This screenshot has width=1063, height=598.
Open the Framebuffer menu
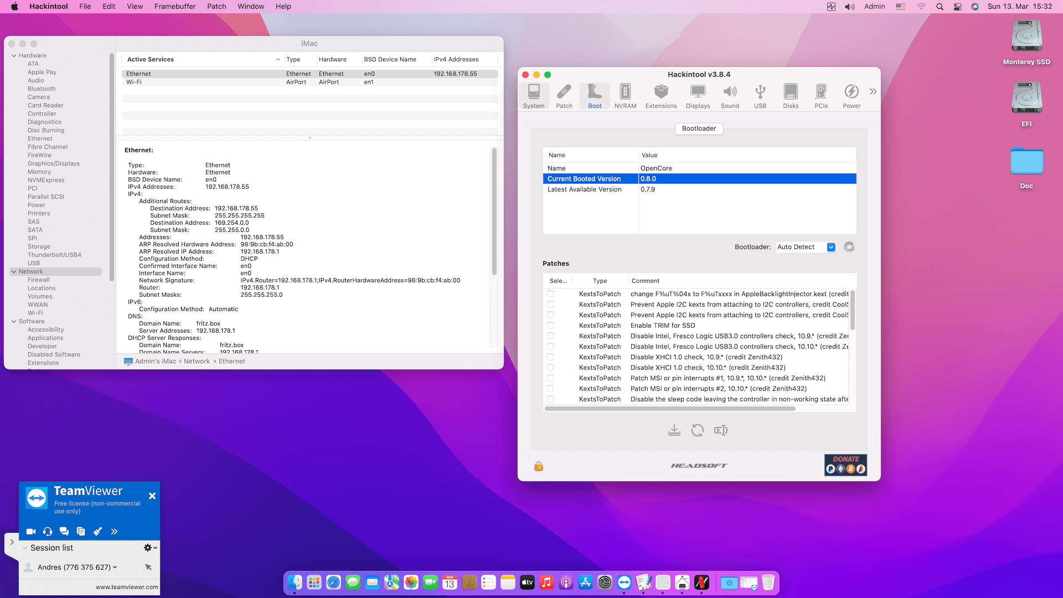[x=174, y=7]
